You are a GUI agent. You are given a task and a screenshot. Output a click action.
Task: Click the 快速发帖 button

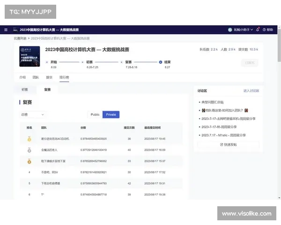click(228, 144)
